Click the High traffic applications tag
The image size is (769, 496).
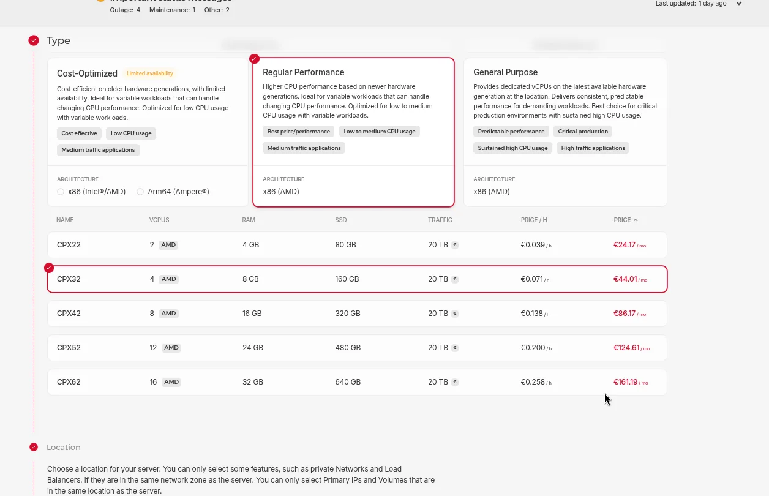(x=593, y=148)
